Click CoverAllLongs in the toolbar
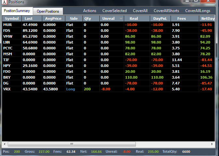Image resolution: width=219 pixels, height=156 pixels. point(198,11)
